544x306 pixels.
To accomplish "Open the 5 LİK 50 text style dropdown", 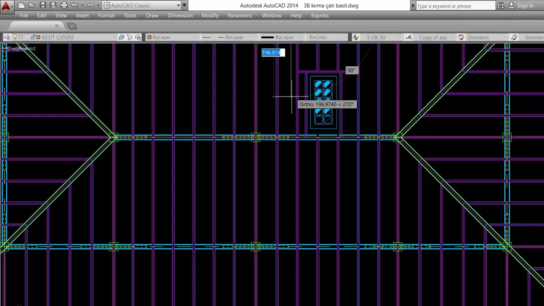I will [381, 37].
